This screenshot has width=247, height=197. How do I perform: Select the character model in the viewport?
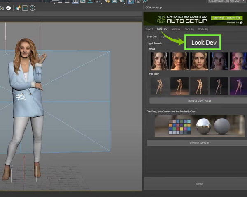[25, 108]
